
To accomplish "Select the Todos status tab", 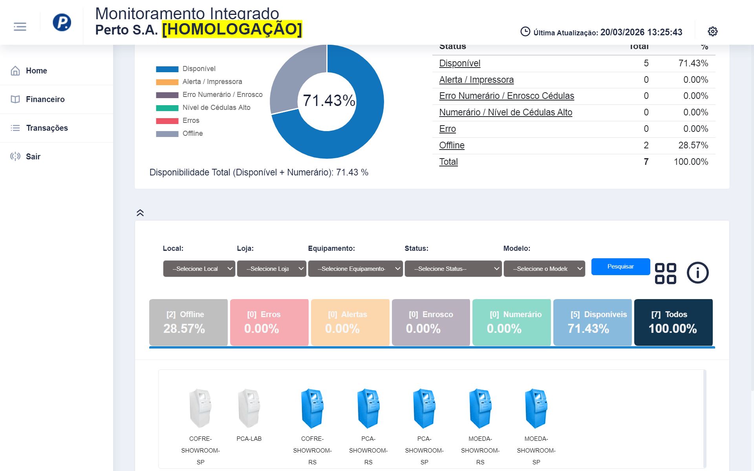I will point(673,322).
